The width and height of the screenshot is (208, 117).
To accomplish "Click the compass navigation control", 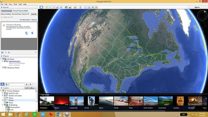I will [x=202, y=16].
